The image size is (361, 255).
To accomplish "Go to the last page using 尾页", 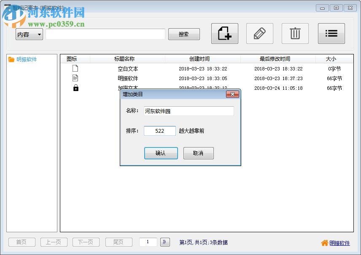I will click(x=119, y=242).
